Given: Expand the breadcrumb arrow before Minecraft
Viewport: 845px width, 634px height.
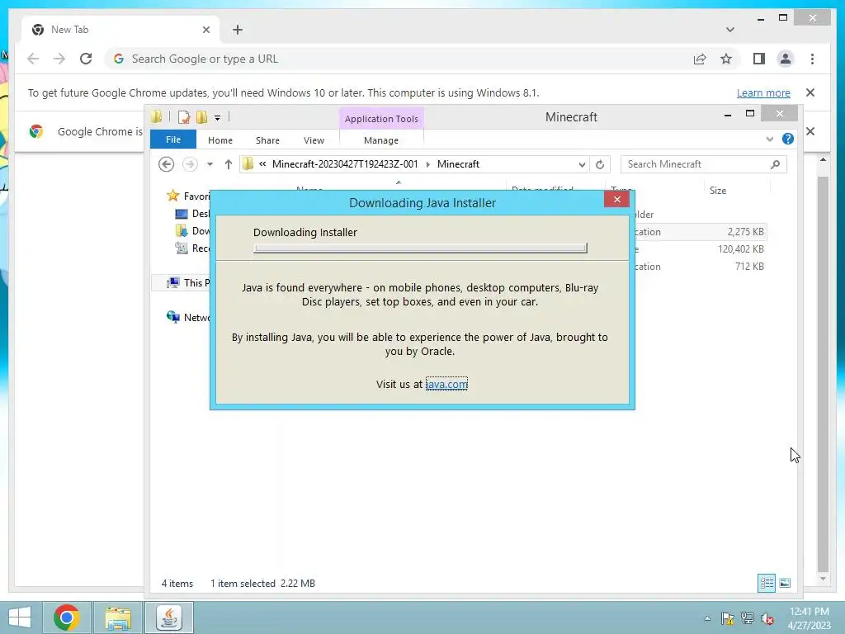Looking at the screenshot, I should pyautogui.click(x=428, y=164).
